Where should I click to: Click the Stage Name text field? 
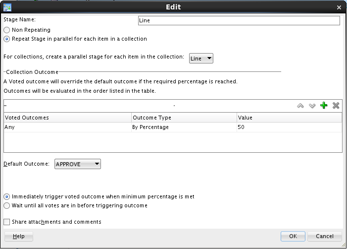click(x=239, y=21)
